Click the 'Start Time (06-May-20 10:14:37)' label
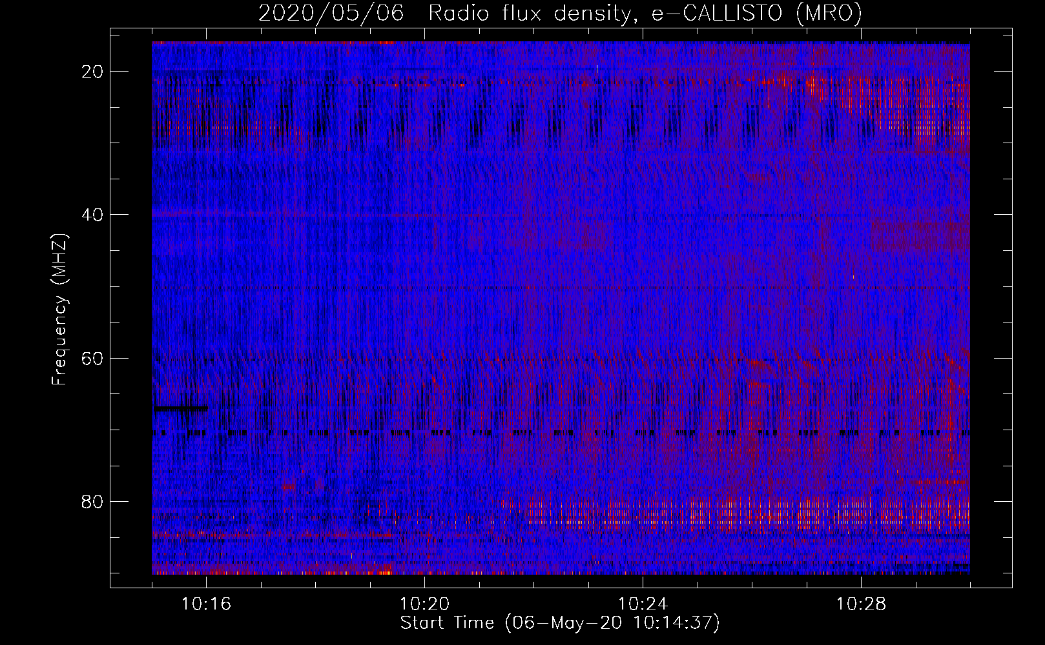Viewport: 1045px width, 645px height. pyautogui.click(x=560, y=623)
